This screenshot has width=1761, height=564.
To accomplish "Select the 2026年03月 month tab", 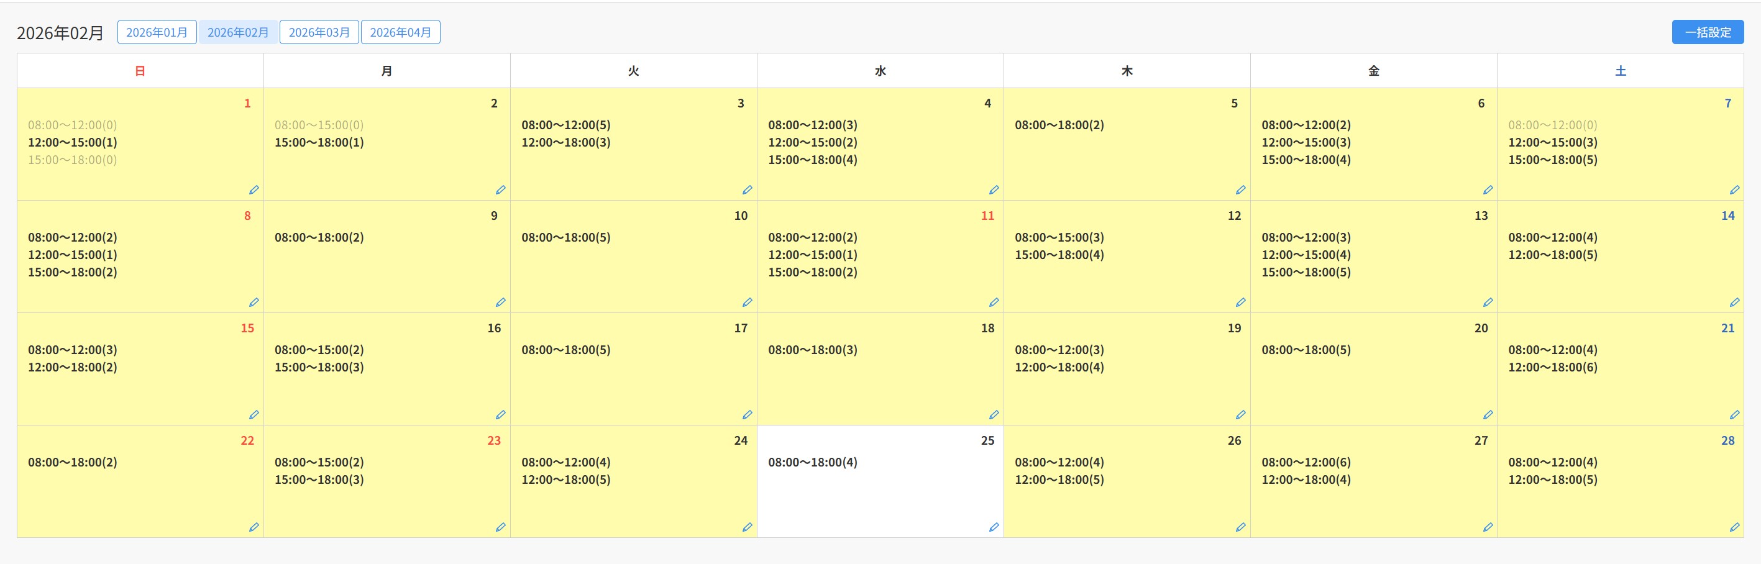I will [319, 32].
